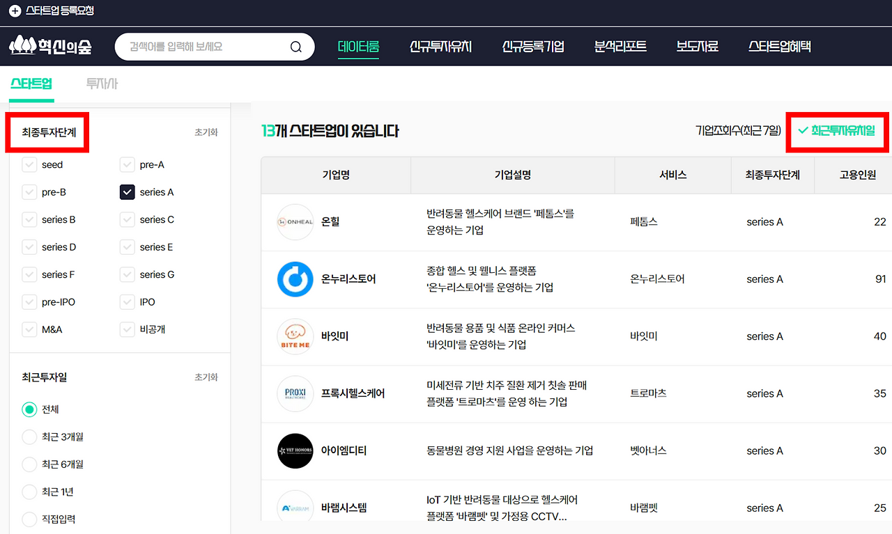Open the 바램시스템 company name link
This screenshot has height=534, width=892.
coord(344,508)
